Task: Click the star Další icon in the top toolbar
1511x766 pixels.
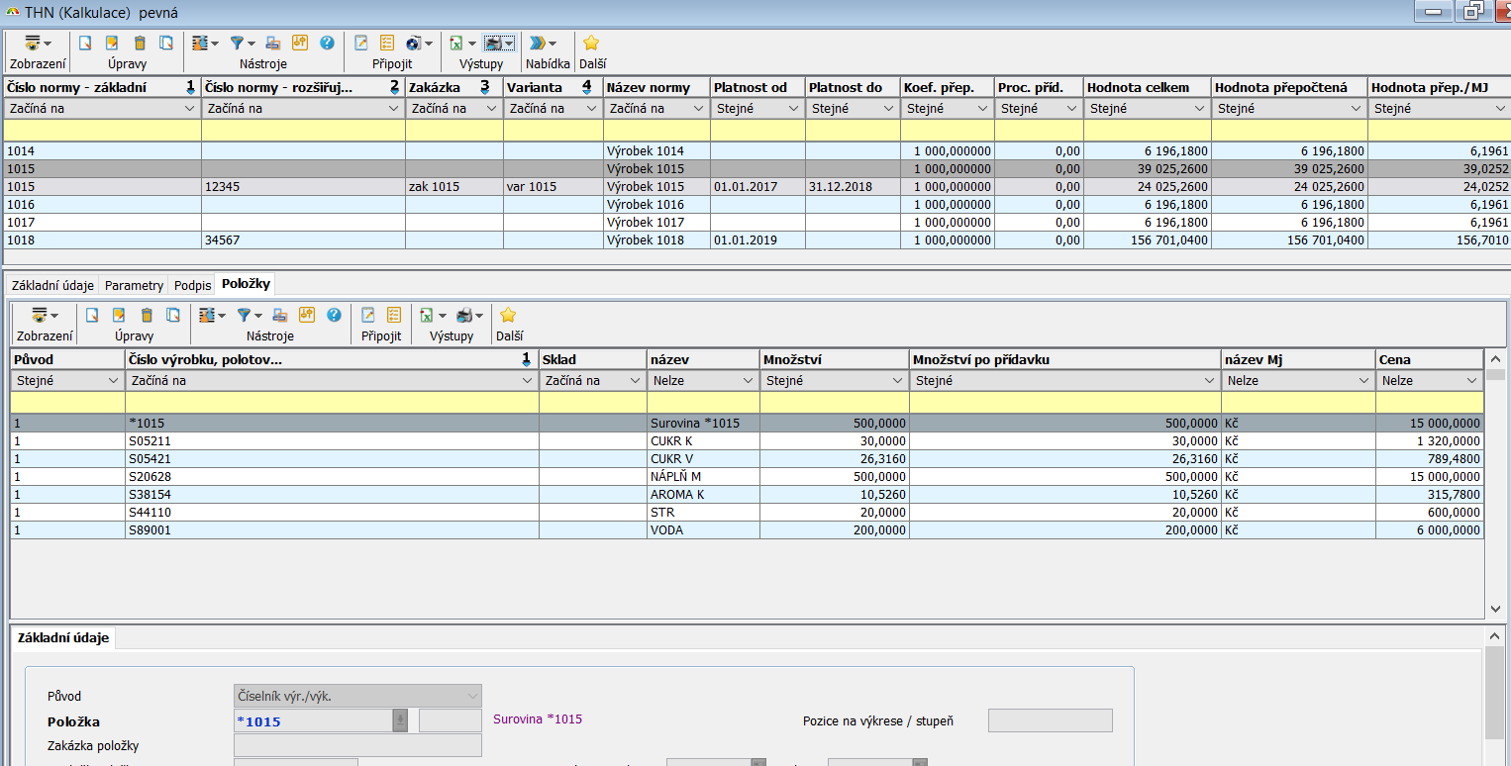Action: [591, 43]
